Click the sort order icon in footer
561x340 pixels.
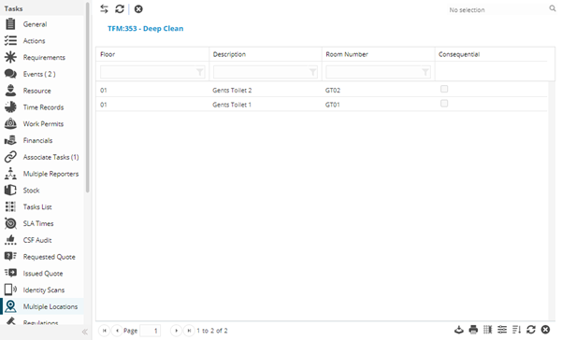coord(516,330)
